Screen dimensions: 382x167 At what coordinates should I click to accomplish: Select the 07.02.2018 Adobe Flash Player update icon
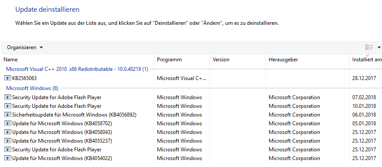(x=8, y=97)
